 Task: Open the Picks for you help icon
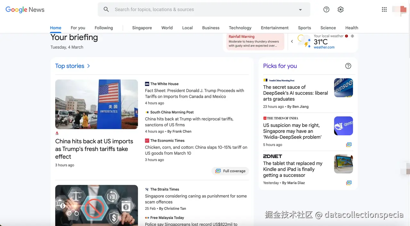point(348,66)
